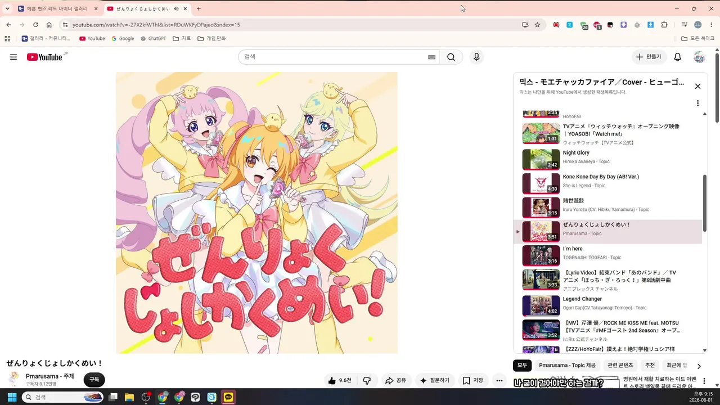Click the 만들기 create button
This screenshot has width=720, height=405.
coord(649,57)
